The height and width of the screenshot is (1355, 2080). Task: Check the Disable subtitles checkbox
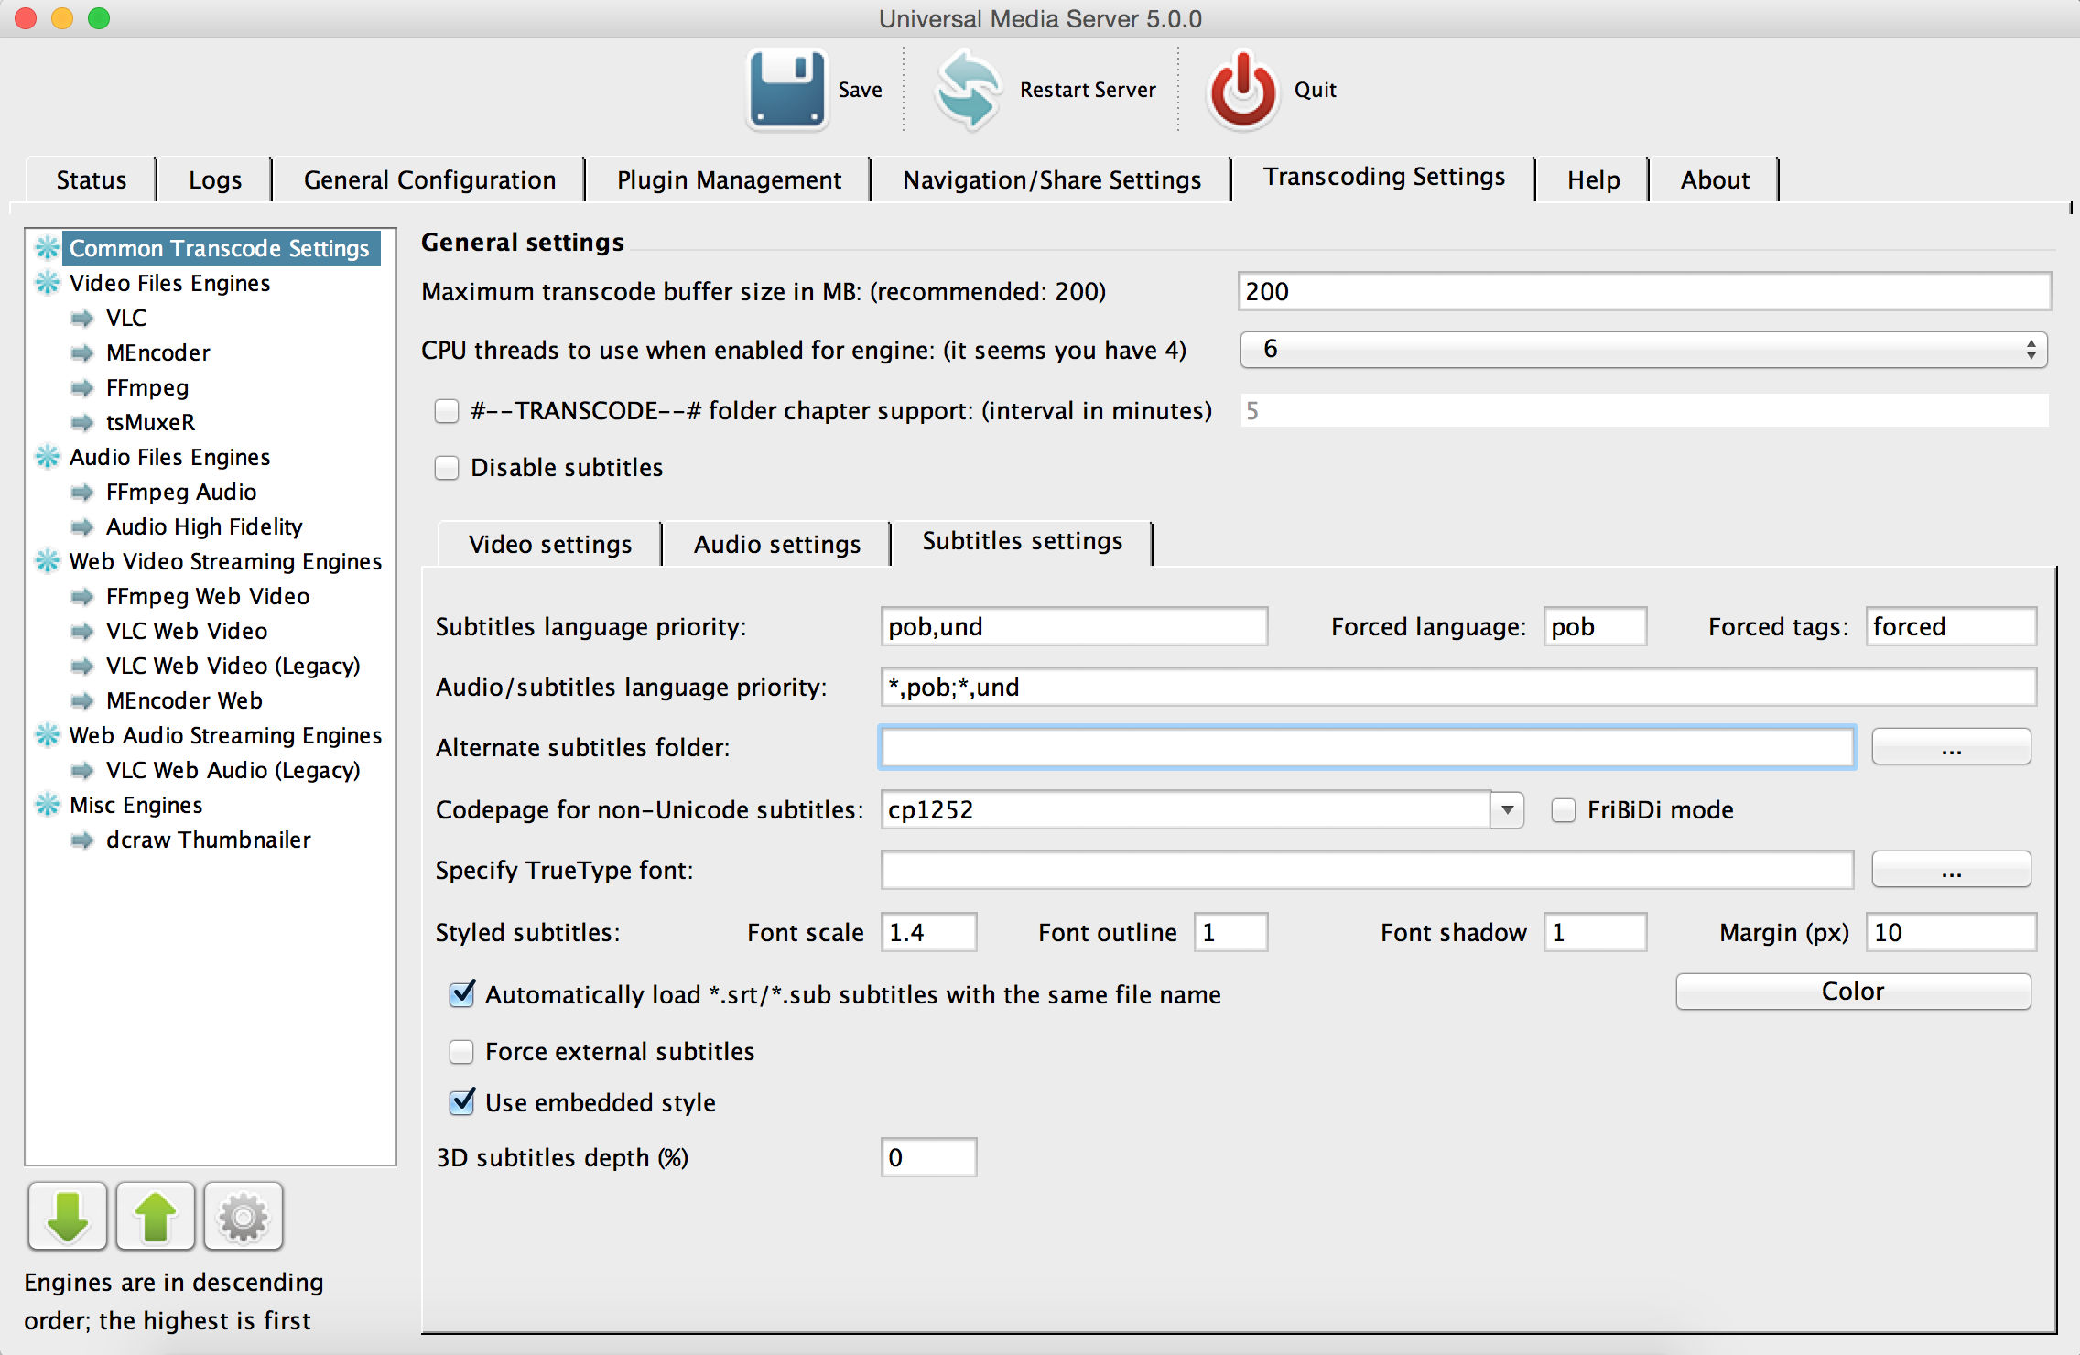pos(447,468)
